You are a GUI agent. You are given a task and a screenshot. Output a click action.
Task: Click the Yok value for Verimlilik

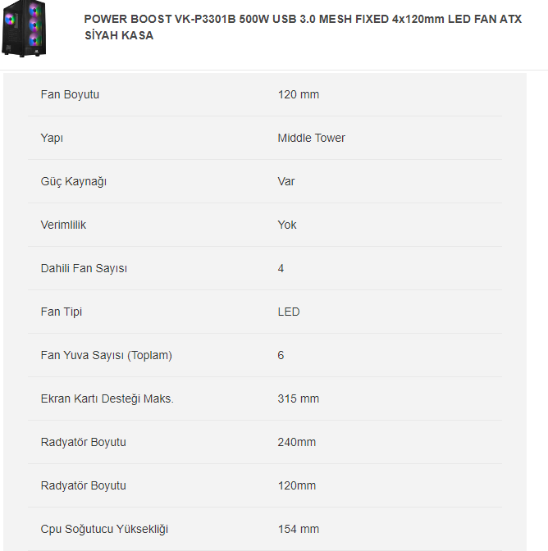tap(287, 225)
